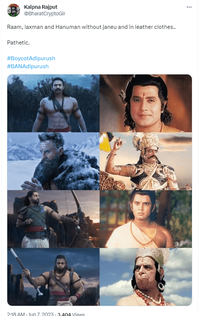This screenshot has width=201, height=316.
Task: View the snowy bearded man in fur image
Action: coord(53,161)
